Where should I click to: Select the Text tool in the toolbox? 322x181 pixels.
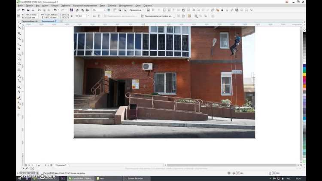[19, 70]
